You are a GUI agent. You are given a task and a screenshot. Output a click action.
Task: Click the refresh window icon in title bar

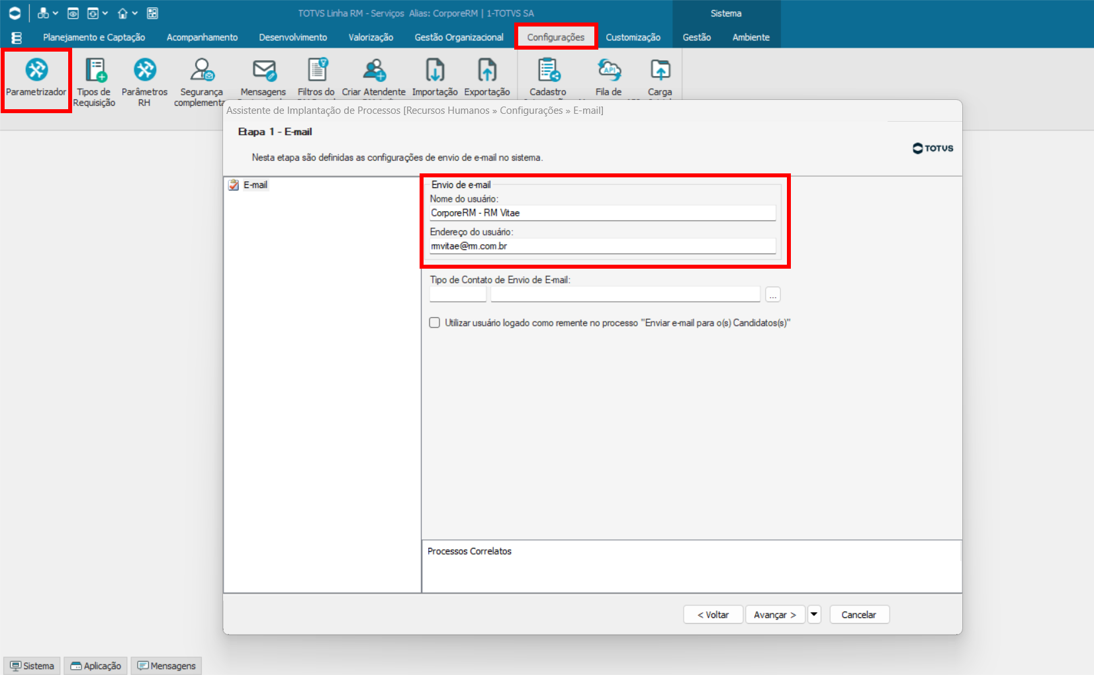(93, 13)
